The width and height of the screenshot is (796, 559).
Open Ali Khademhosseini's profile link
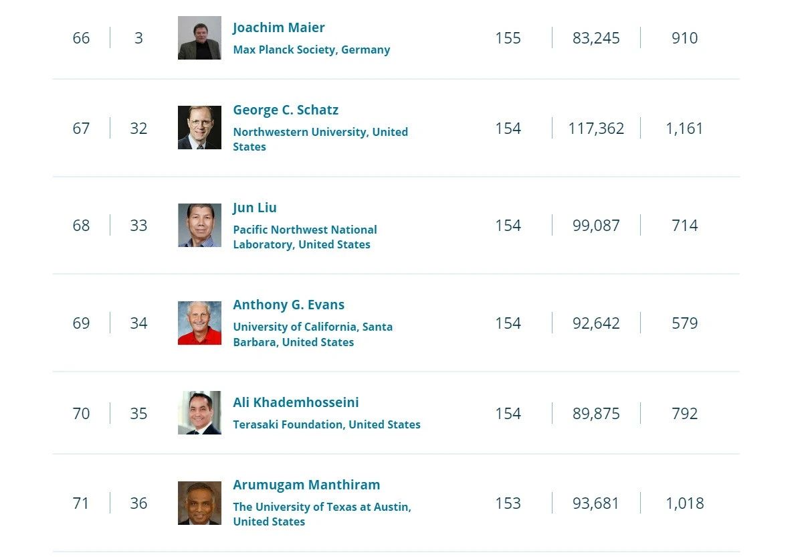[x=296, y=402]
